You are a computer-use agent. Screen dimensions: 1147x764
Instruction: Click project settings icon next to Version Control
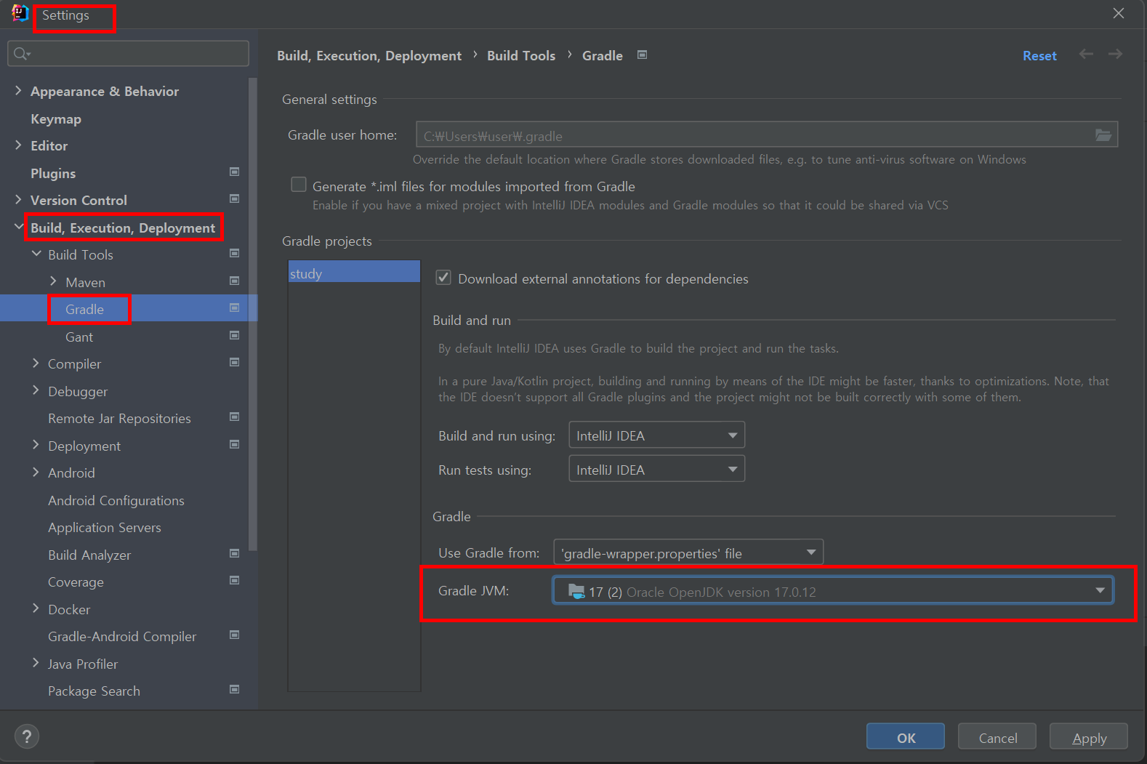point(234,198)
